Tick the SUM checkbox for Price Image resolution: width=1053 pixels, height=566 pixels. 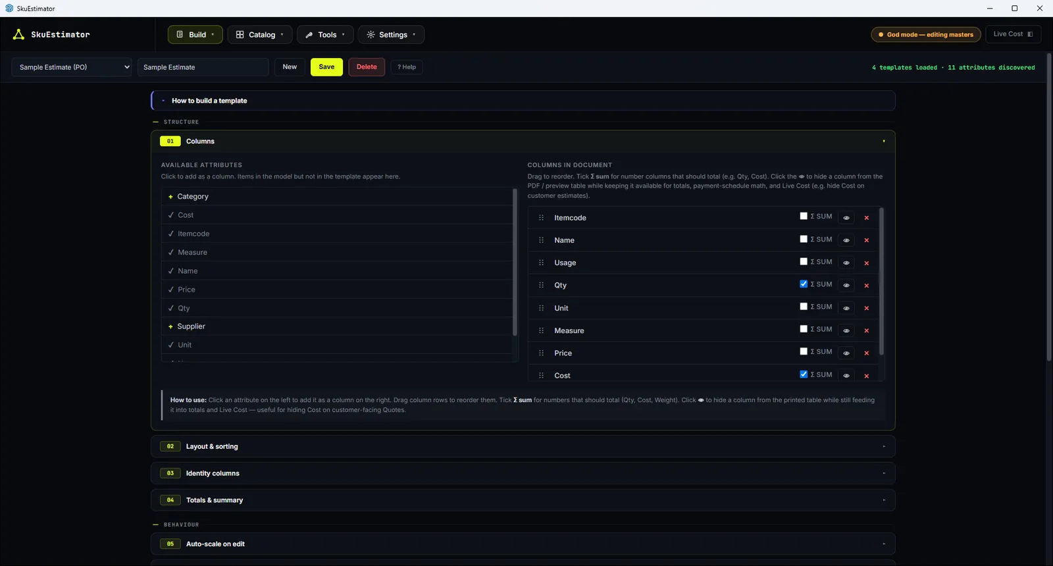[x=804, y=351]
